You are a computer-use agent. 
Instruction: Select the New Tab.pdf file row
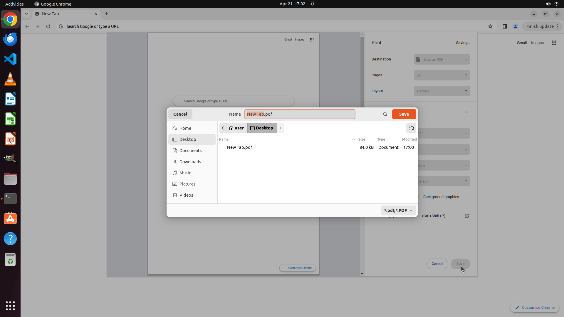coord(239,147)
